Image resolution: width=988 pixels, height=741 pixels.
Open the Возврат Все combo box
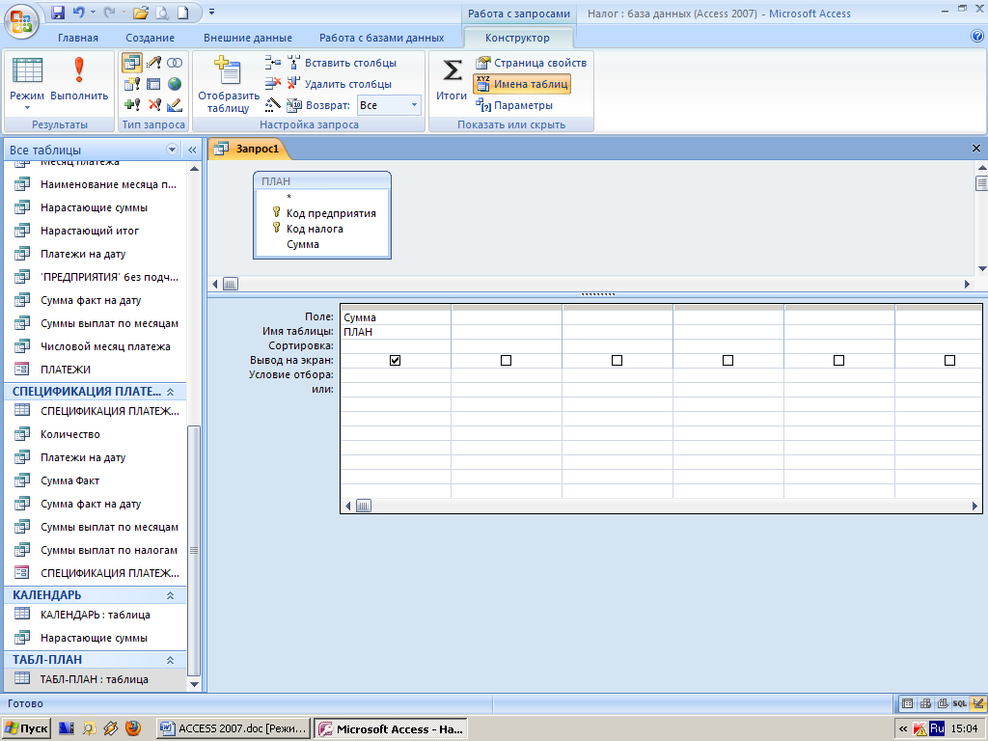pyautogui.click(x=389, y=105)
